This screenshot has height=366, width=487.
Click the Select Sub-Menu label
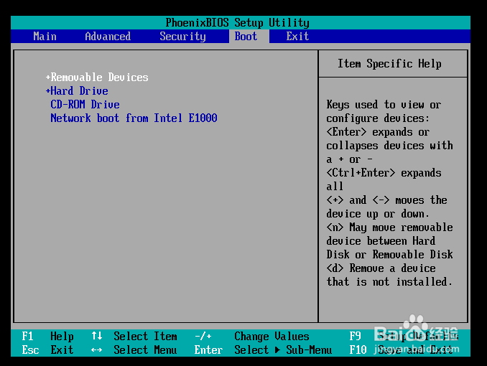click(283, 350)
